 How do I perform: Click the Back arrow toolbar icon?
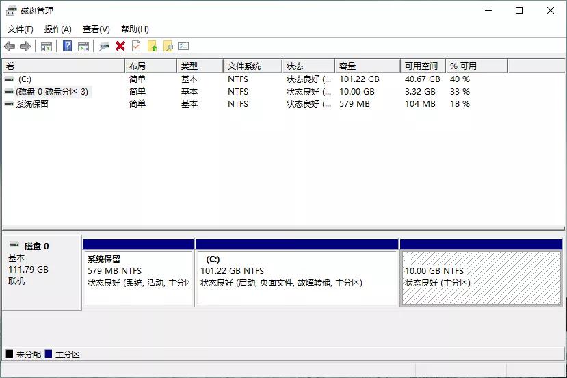point(10,46)
